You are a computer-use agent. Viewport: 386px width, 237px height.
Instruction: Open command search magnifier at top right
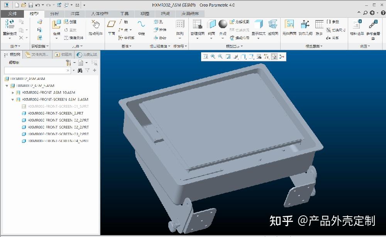pyautogui.click(x=365, y=13)
